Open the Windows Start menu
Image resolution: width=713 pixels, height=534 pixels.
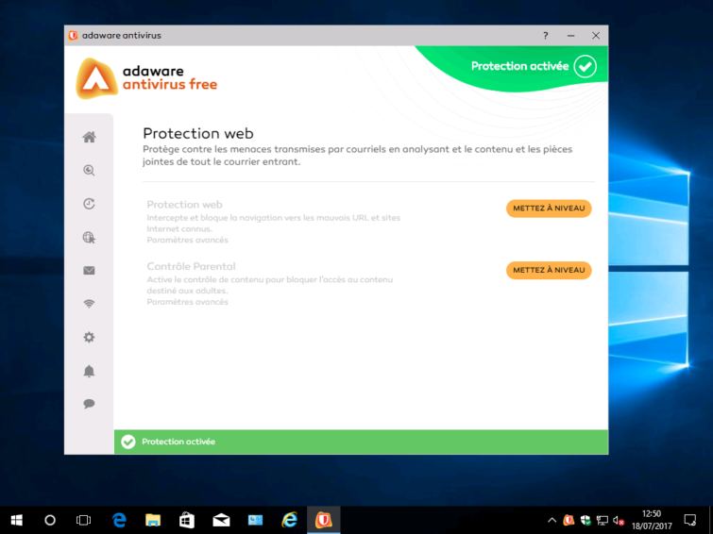[17, 520]
